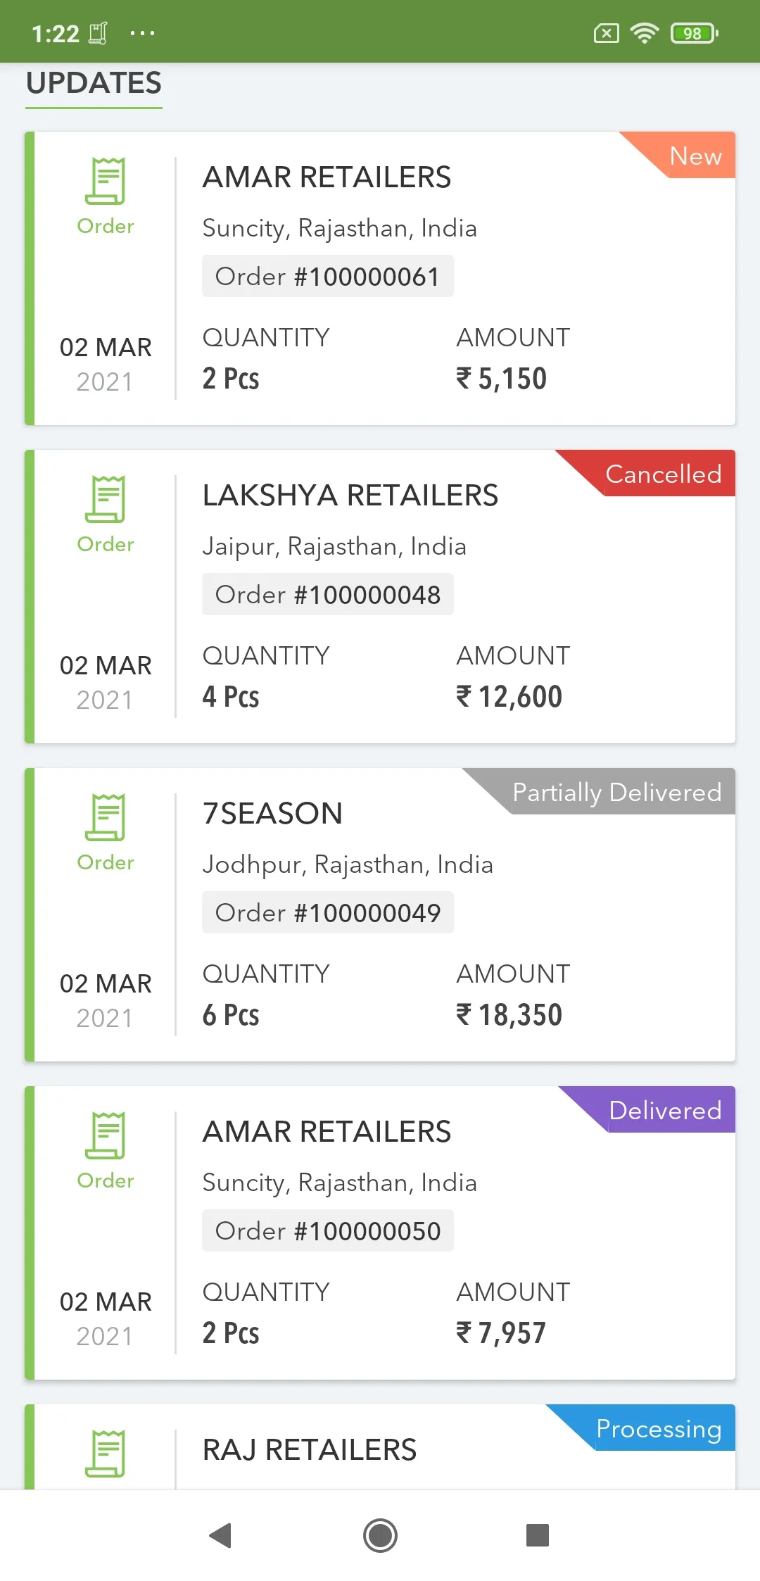Viewport: 760px width, 1581px height.
Task: Tap the Order receipt icon for order #100000050
Action: click(x=105, y=1135)
